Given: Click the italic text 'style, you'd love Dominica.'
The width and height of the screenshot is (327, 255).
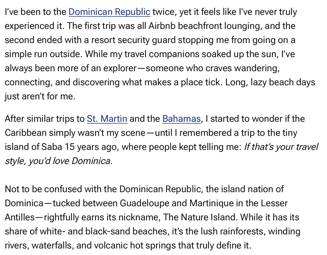Looking at the screenshot, I should point(59,161).
